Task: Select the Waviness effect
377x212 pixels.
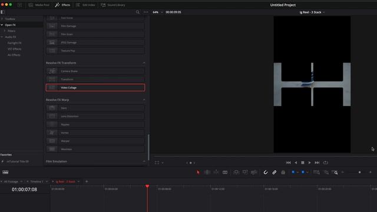Action: (x=95, y=149)
